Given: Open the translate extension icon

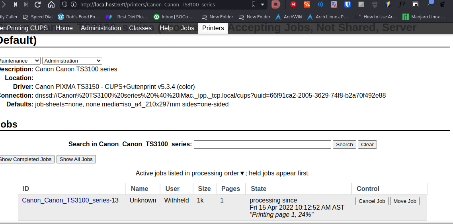Looking at the screenshot, I should [334, 4].
